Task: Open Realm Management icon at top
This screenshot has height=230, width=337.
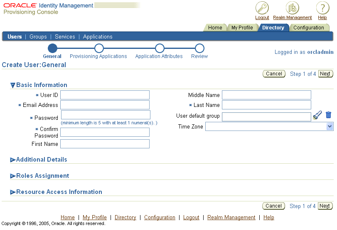Action: tap(292, 8)
